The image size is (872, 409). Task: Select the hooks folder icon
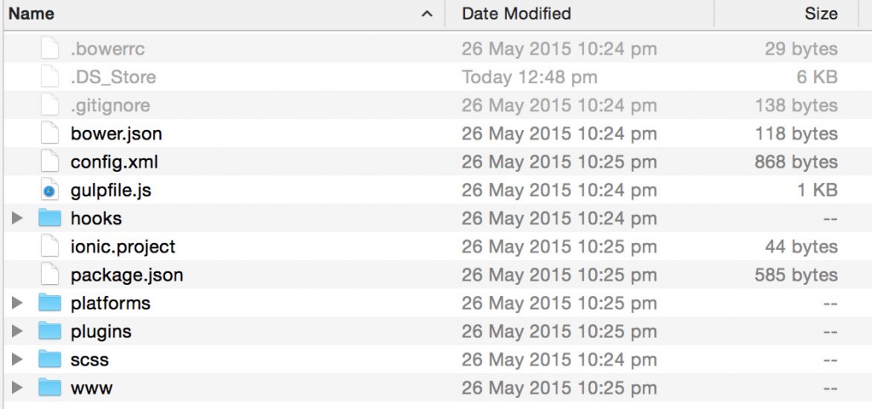(50, 219)
